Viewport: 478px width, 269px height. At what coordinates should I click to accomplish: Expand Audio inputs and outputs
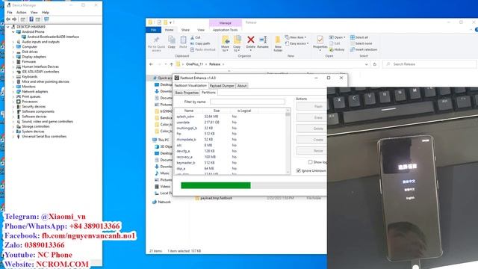click(x=13, y=42)
